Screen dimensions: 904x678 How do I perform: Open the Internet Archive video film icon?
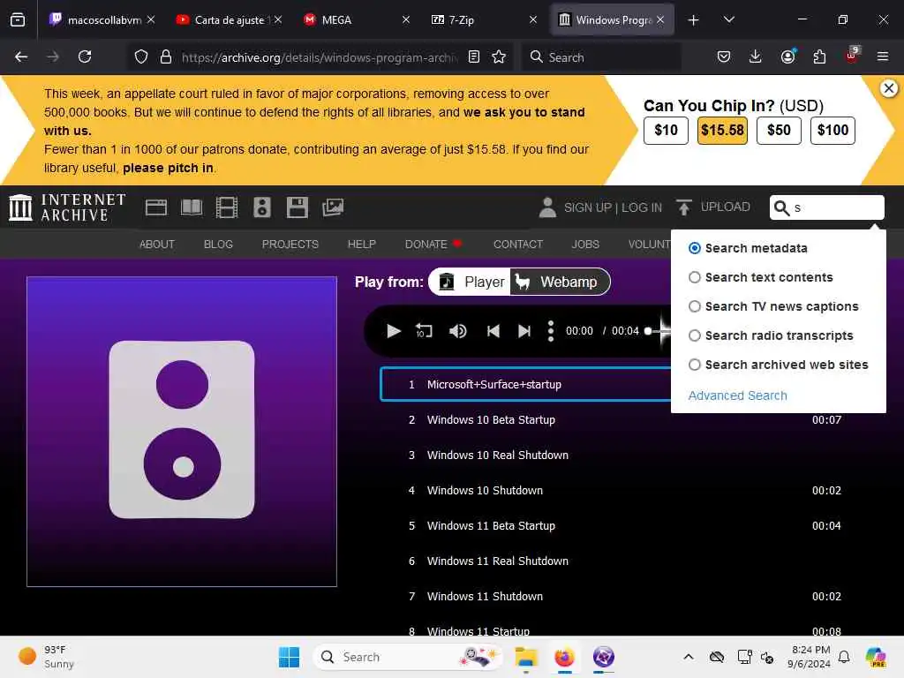point(227,207)
